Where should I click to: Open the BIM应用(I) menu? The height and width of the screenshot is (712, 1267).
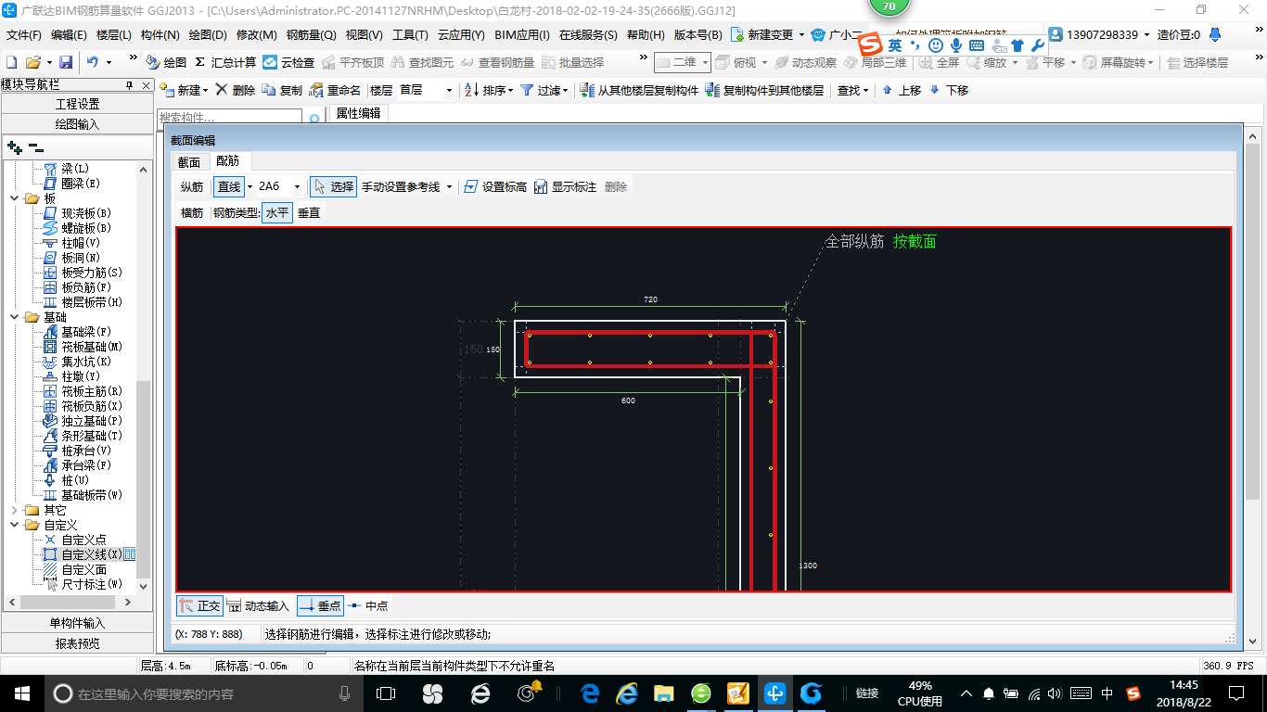click(x=522, y=34)
